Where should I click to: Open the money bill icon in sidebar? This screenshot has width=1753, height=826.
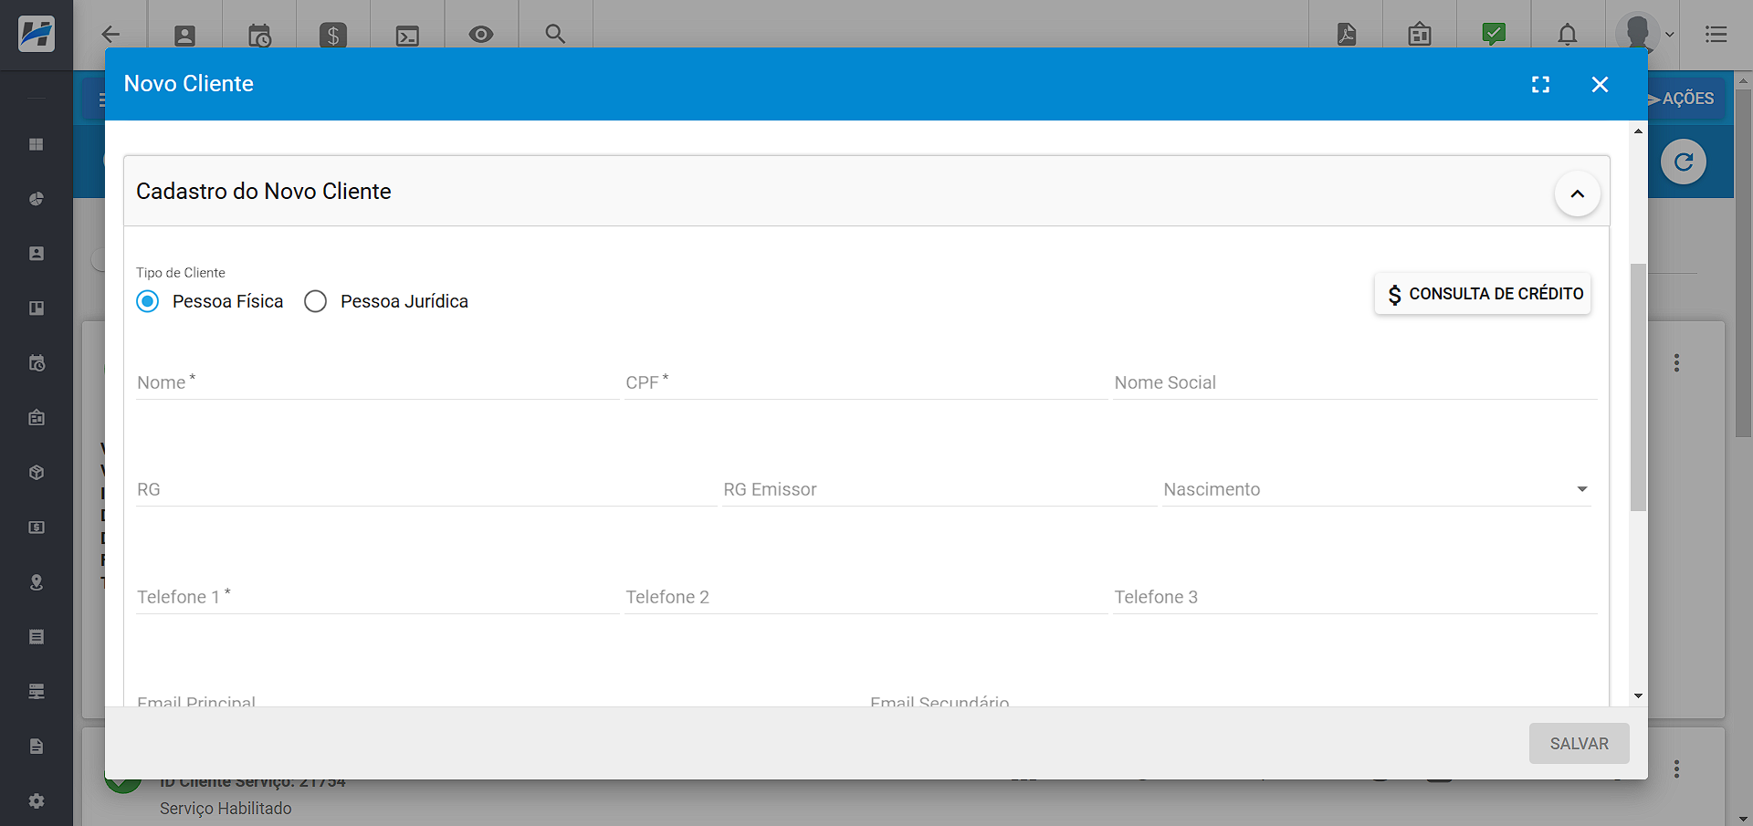click(x=37, y=528)
